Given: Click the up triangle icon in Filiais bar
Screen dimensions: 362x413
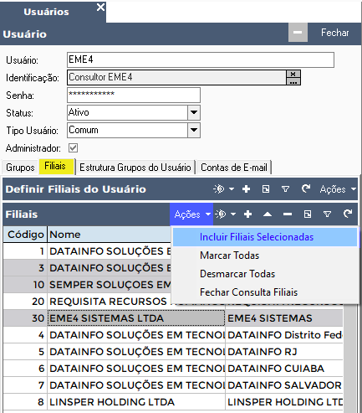Looking at the screenshot, I should pyautogui.click(x=268, y=214).
